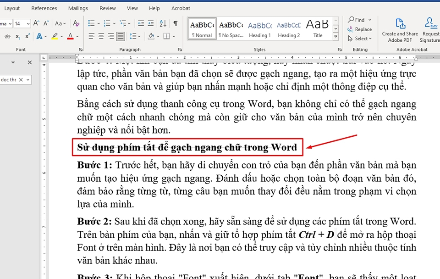The image size is (440, 279).
Task: Open shading color dropdown arrow
Action: (x=158, y=37)
